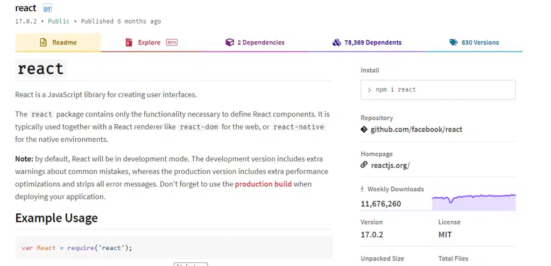Click the Dependents cubes icon
The height and width of the screenshot is (266, 551).
click(337, 42)
